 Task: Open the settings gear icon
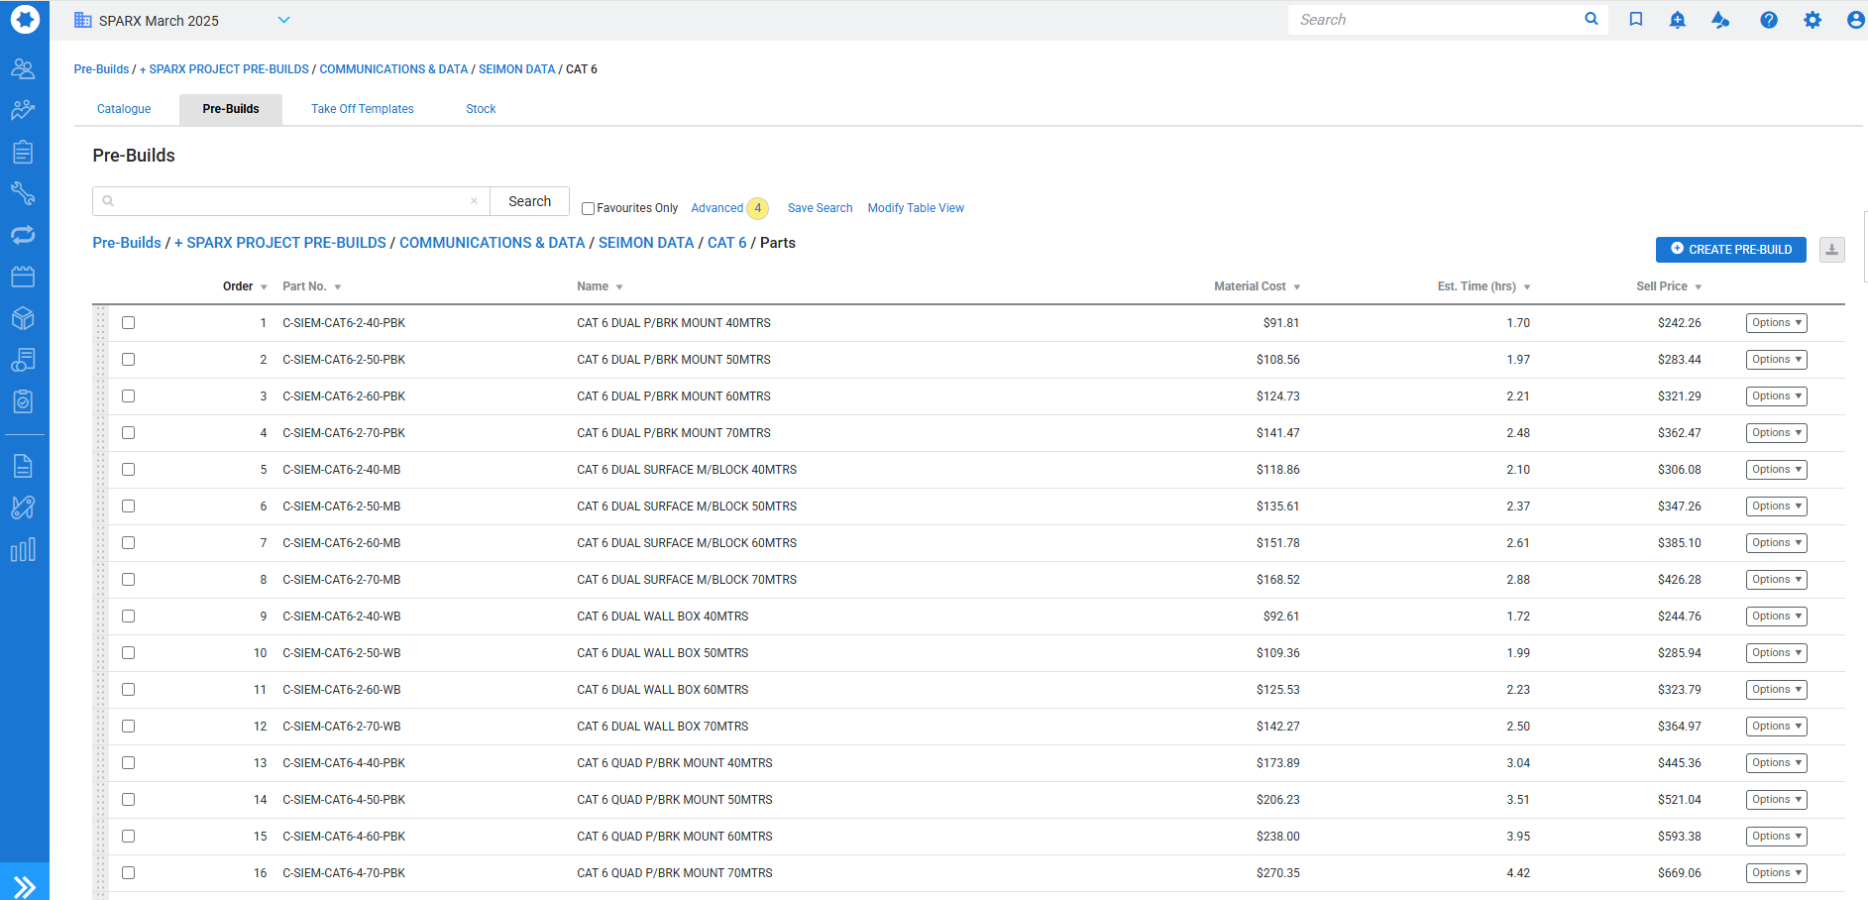pyautogui.click(x=1813, y=20)
